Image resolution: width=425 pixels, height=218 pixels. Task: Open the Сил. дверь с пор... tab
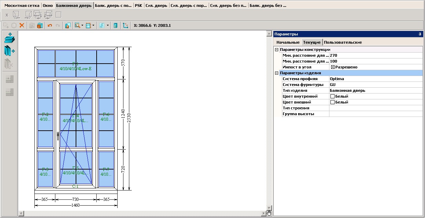[189, 6]
